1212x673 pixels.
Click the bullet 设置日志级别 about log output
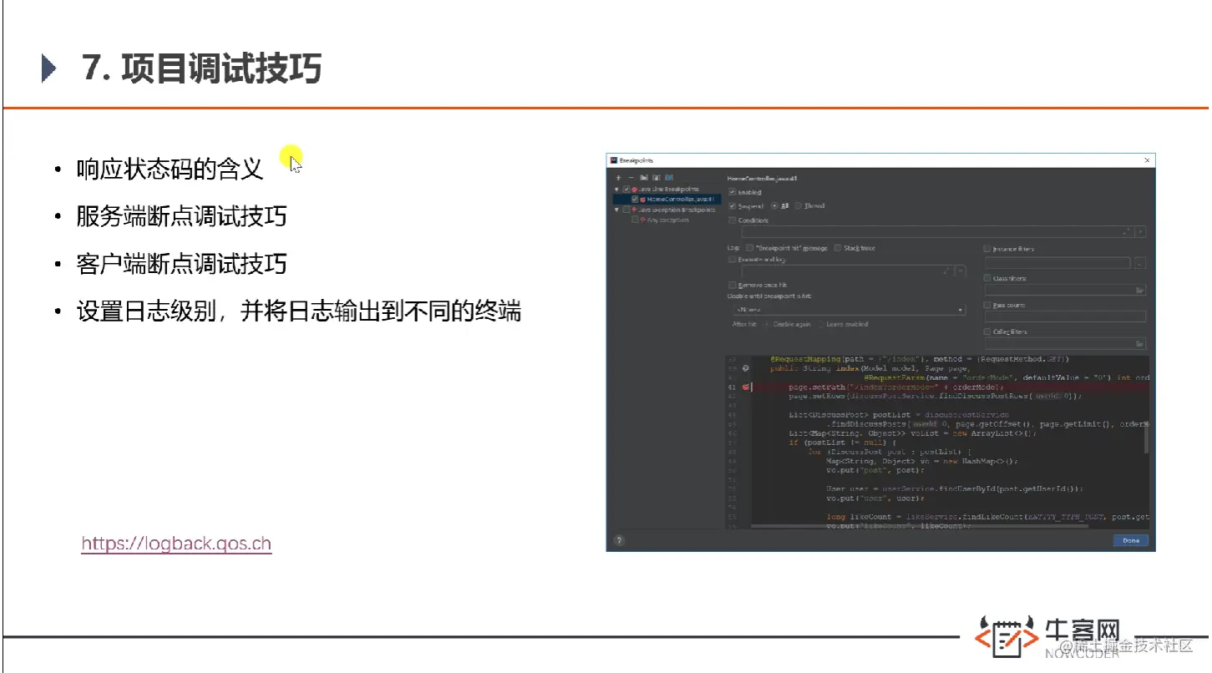299,311
